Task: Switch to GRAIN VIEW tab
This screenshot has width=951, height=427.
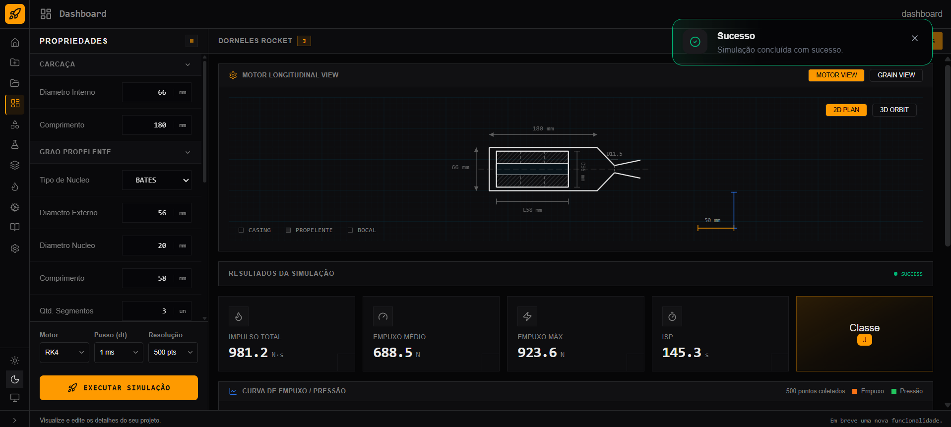Action: coord(896,75)
